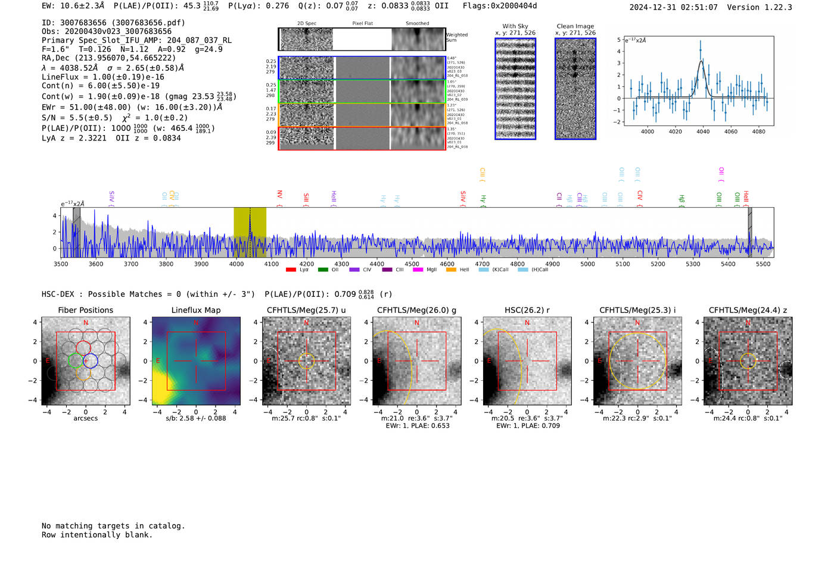Click the Flags:0x2000404d text
This screenshot has width=834, height=567.
(500, 6)
